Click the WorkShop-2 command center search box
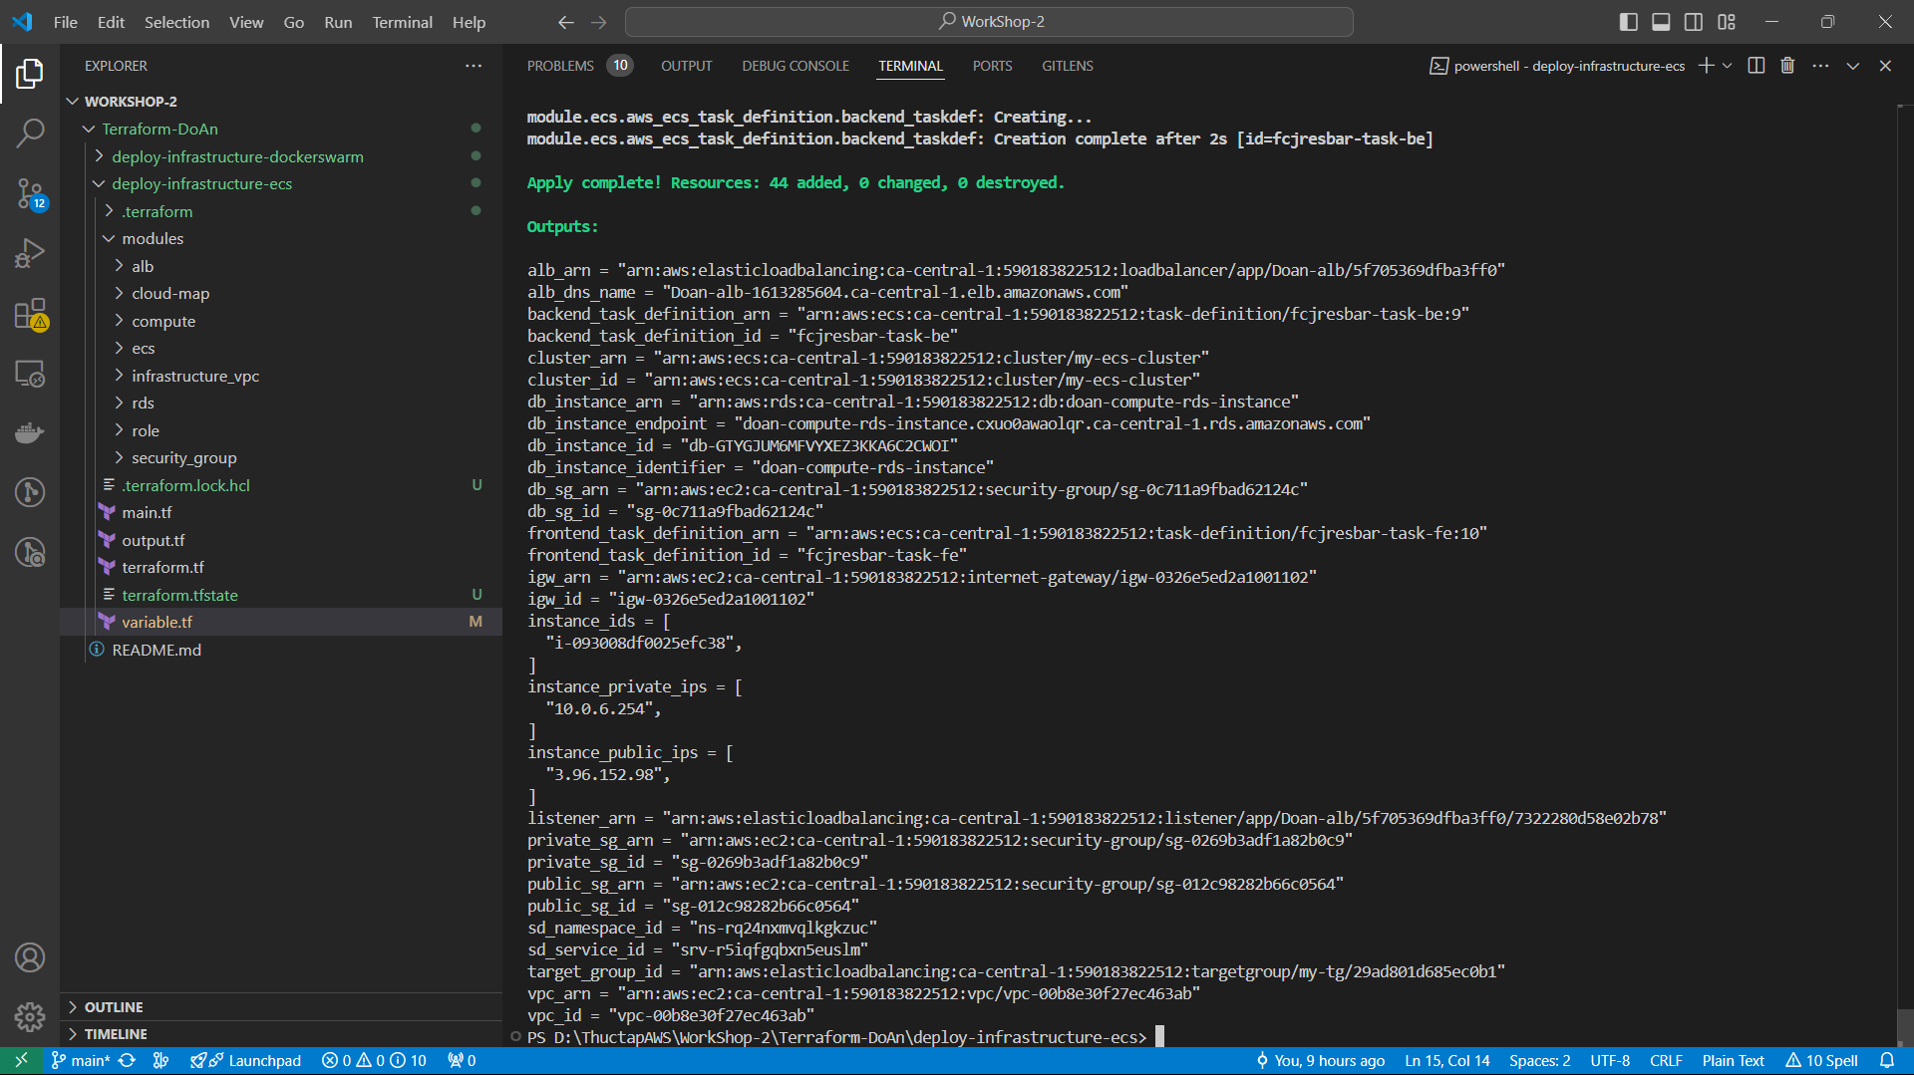1914x1075 pixels. click(x=989, y=22)
